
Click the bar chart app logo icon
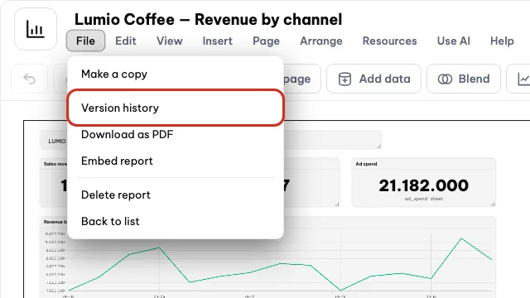coord(36,29)
